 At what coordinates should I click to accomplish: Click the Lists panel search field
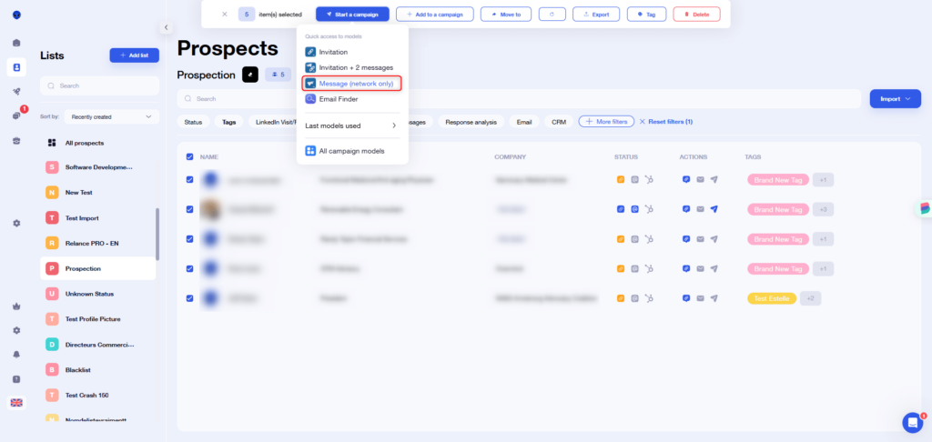tap(98, 85)
